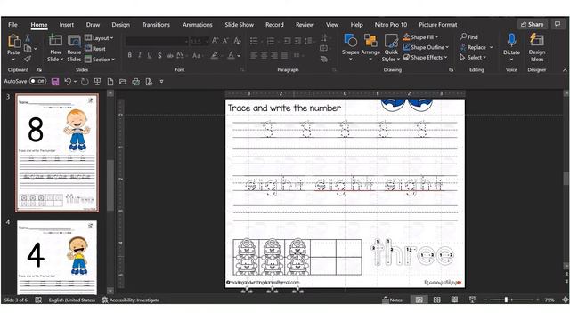Screen dimensions: 570x320
Task: Switch to the Design tab
Action: click(x=121, y=25)
